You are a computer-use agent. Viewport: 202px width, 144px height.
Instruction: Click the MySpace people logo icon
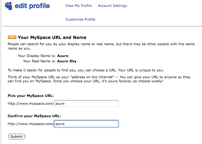click(x=8, y=6)
